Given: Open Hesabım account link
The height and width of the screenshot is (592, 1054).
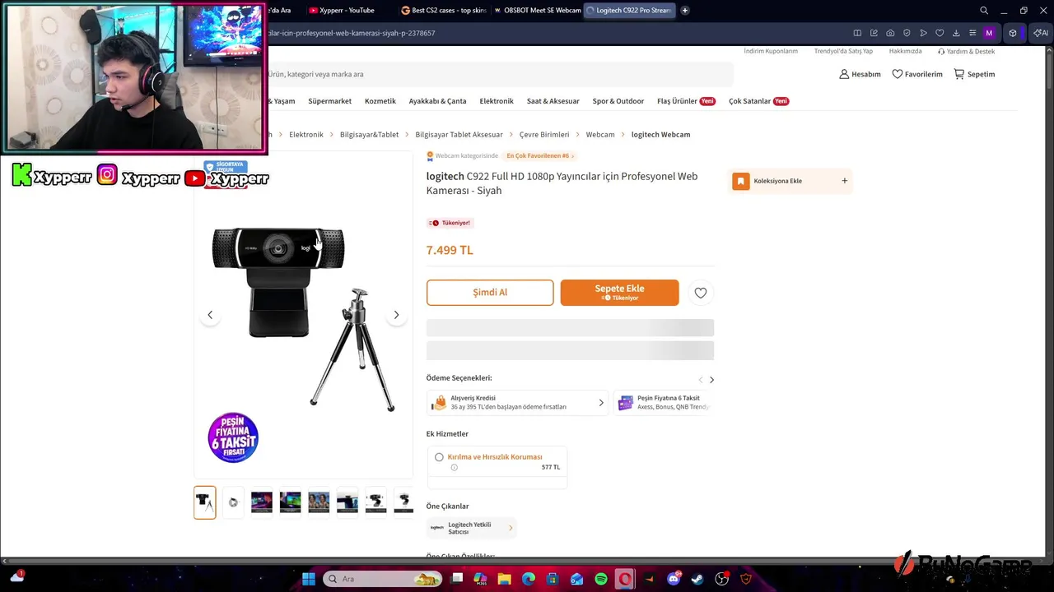Looking at the screenshot, I should 860,74.
